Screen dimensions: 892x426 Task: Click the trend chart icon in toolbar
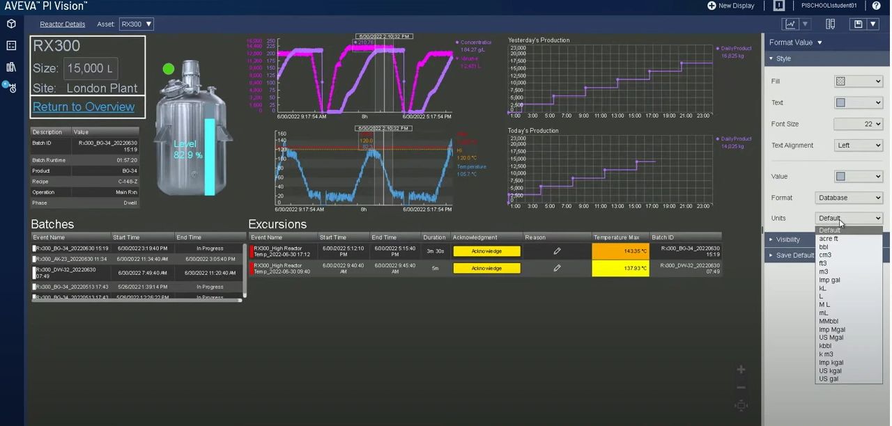[x=790, y=24]
